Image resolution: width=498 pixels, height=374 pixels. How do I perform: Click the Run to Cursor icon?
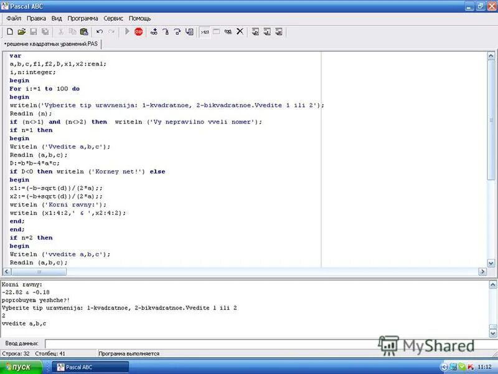[189, 32]
